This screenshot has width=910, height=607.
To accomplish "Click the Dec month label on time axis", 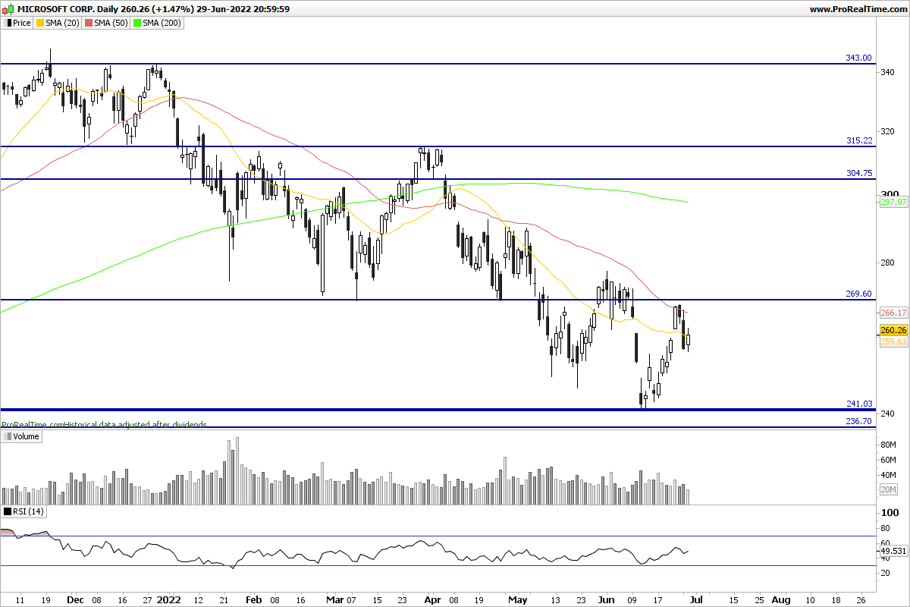I will click(x=76, y=599).
